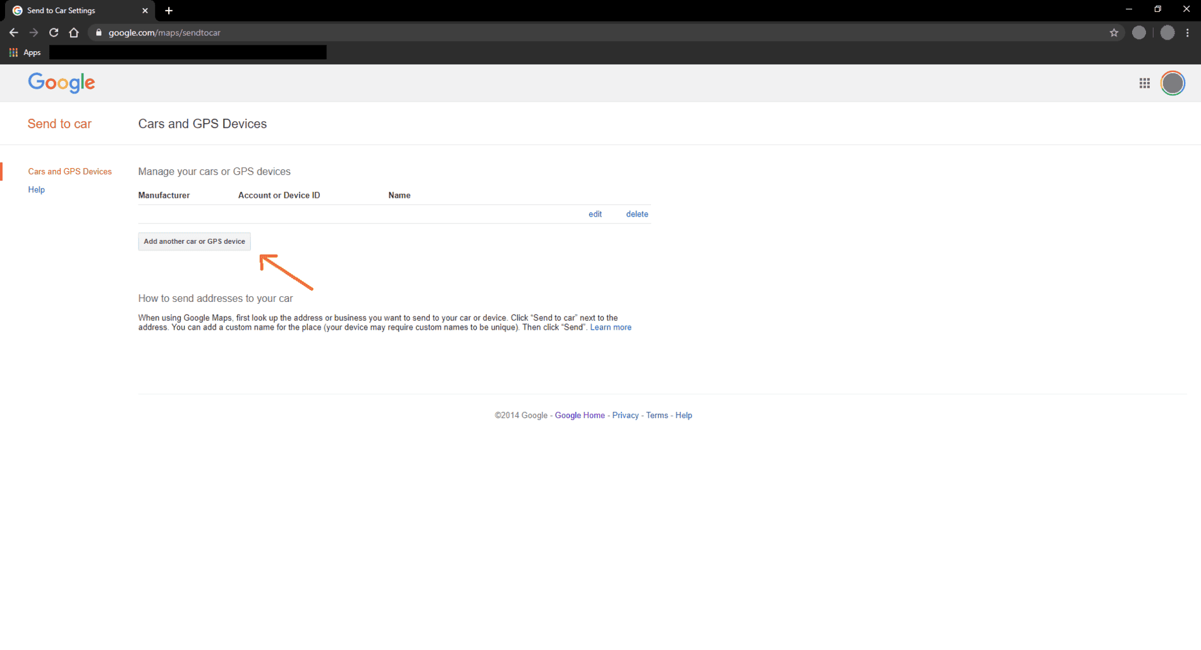This screenshot has width=1201, height=650.
Task: Open the Help link in the footer
Action: (683, 416)
